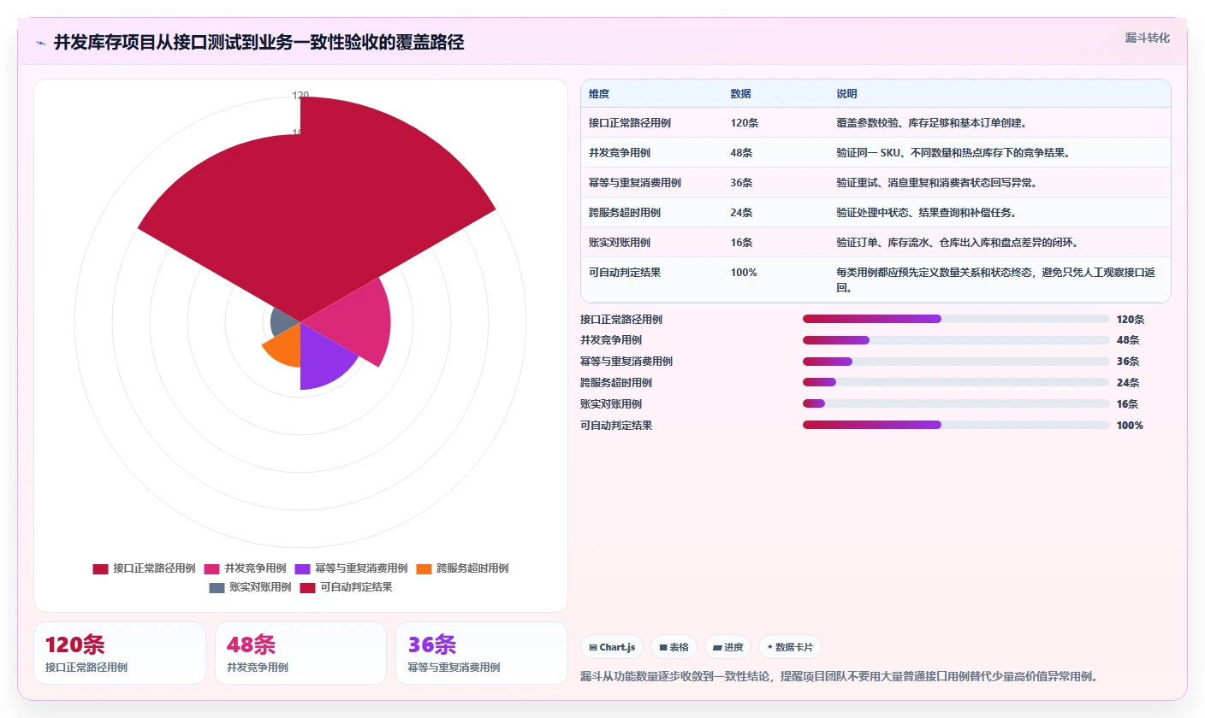Toggle 账实对账用例 gray legend swatch
This screenshot has width=1205, height=718.
[x=217, y=587]
